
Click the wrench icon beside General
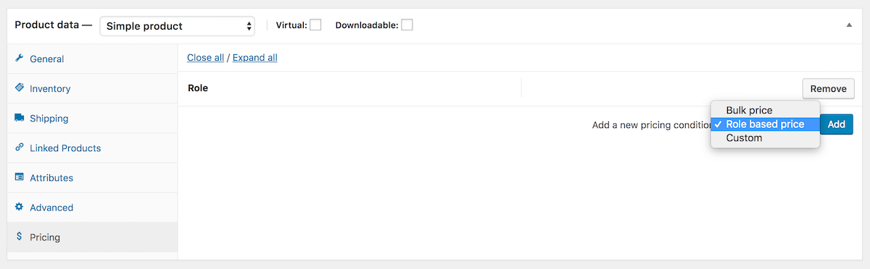[20, 59]
